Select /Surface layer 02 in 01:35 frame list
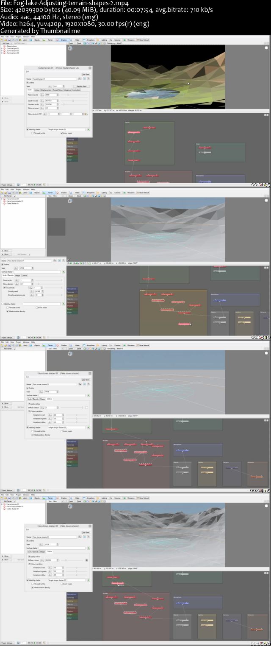 coord(12,51)
